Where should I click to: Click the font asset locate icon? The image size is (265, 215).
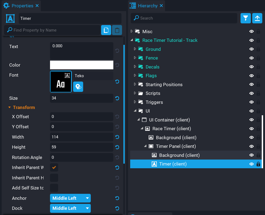[x=78, y=87]
